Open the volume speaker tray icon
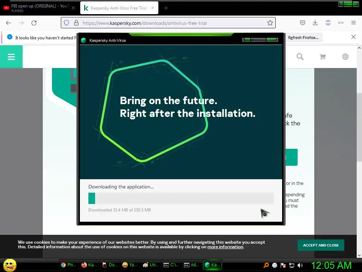Image resolution: width=362 pixels, height=272 pixels. click(300, 265)
